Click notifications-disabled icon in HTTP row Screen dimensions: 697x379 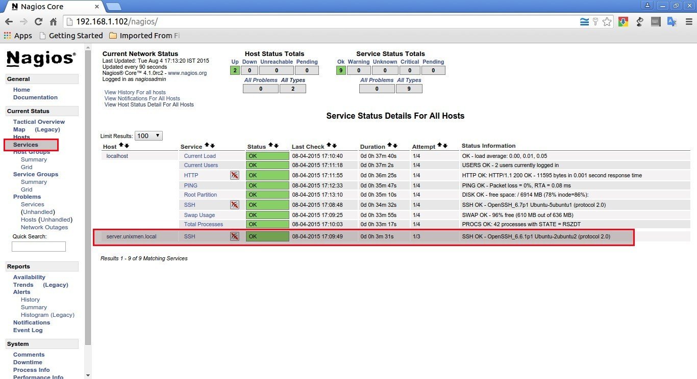[x=235, y=175]
